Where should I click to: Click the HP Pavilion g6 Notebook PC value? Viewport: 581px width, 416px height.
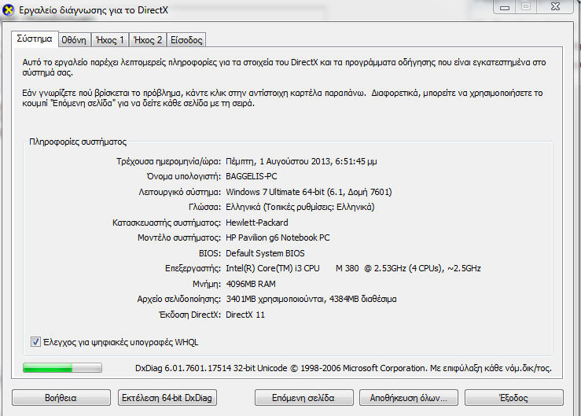click(278, 237)
